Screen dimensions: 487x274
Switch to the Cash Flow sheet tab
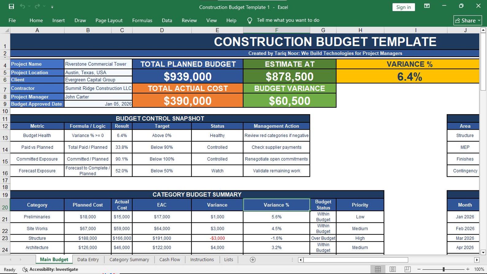(170, 260)
